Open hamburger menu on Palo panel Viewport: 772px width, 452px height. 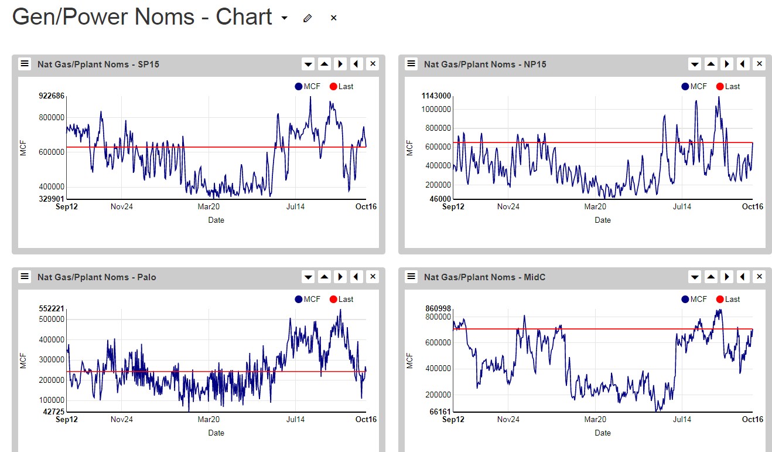coord(25,277)
